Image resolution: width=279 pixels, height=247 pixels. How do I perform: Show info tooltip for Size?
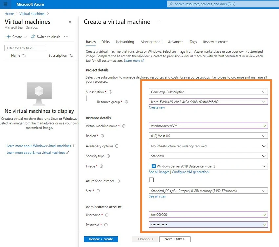tap(98, 191)
